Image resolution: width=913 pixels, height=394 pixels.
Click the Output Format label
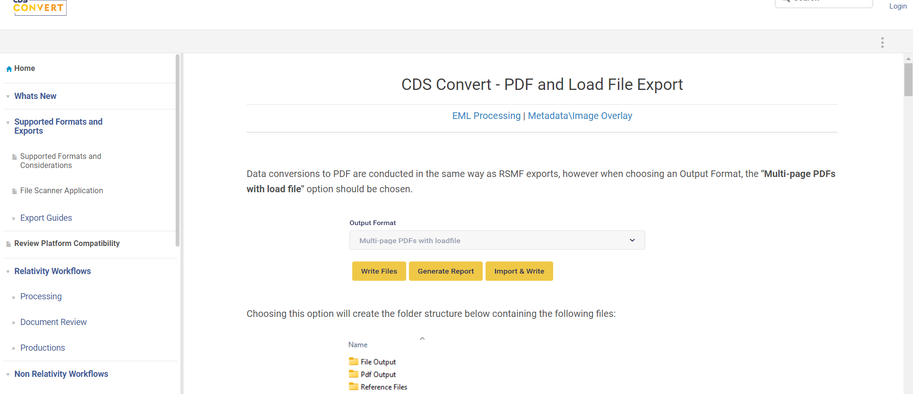373,223
